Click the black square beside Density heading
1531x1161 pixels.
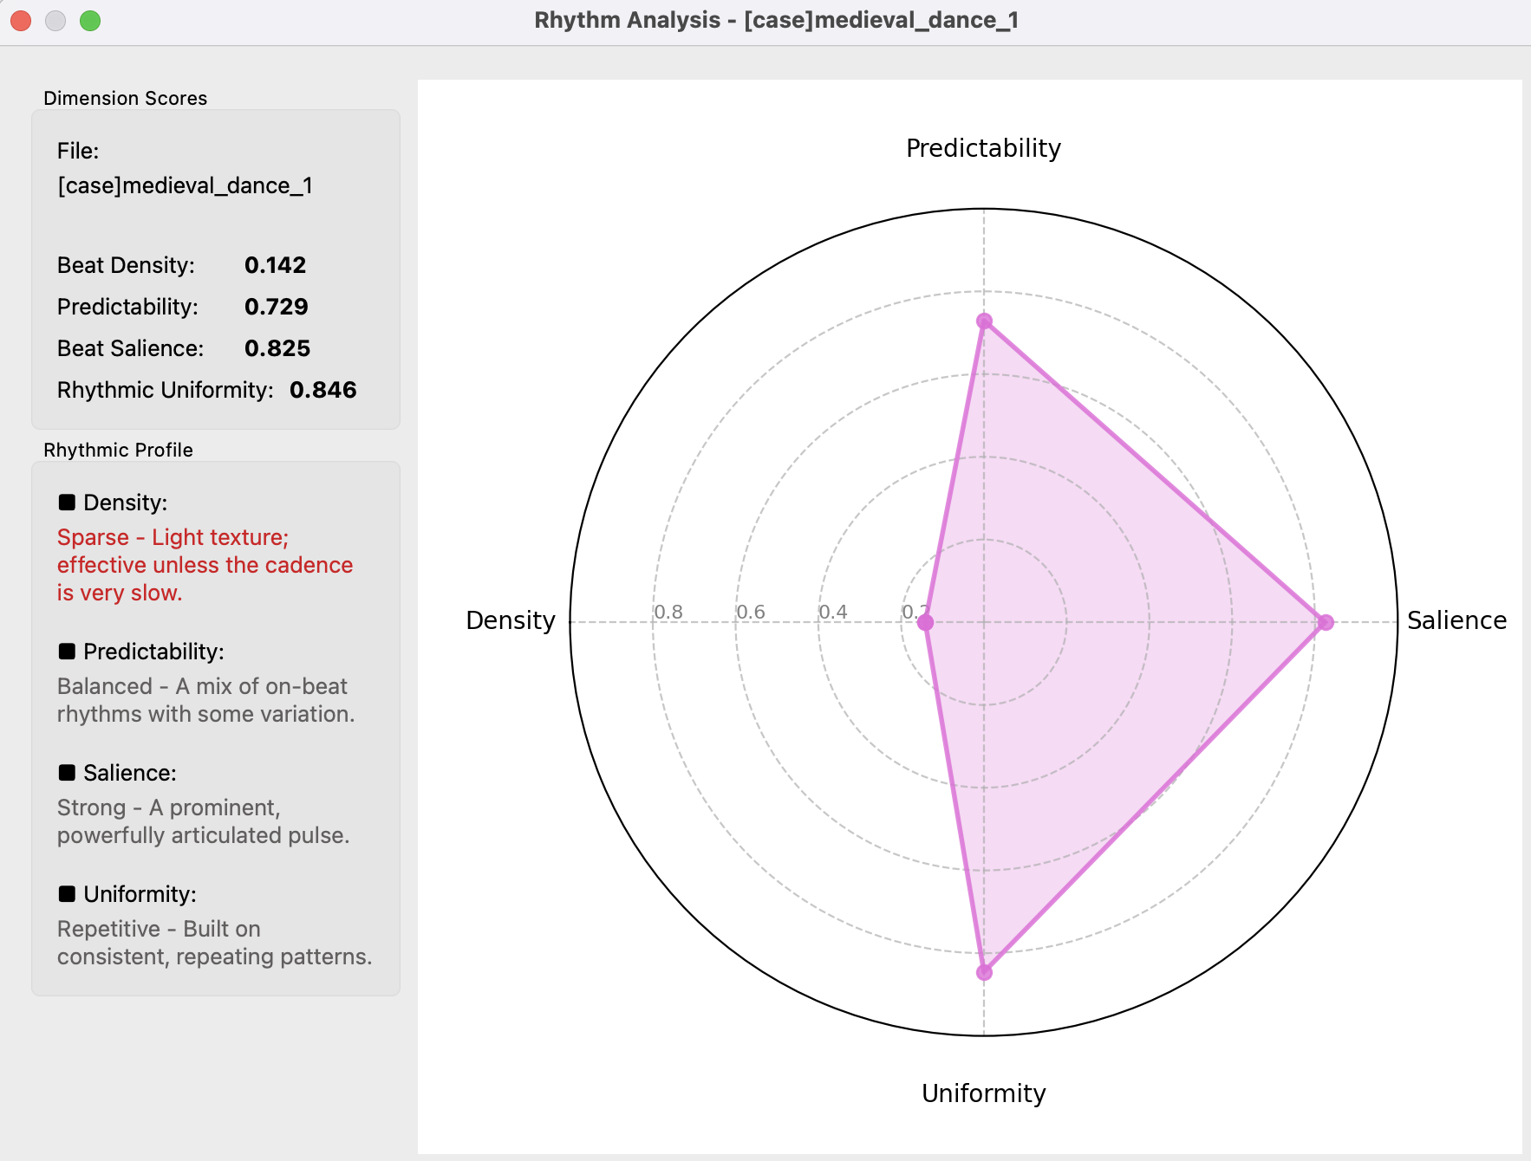tap(67, 503)
